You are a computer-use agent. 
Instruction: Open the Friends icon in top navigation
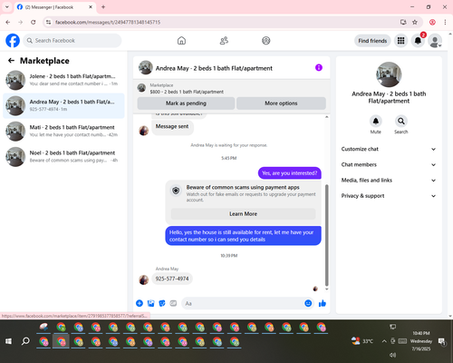click(x=224, y=41)
